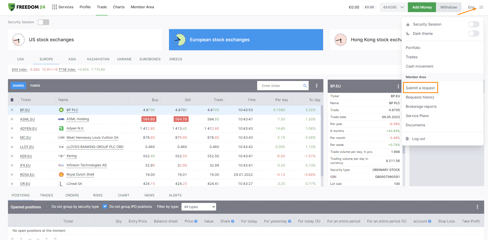The height and width of the screenshot is (240, 488).
Task: Switch to the KAZAKHSTAN region tab
Action: [98, 59]
